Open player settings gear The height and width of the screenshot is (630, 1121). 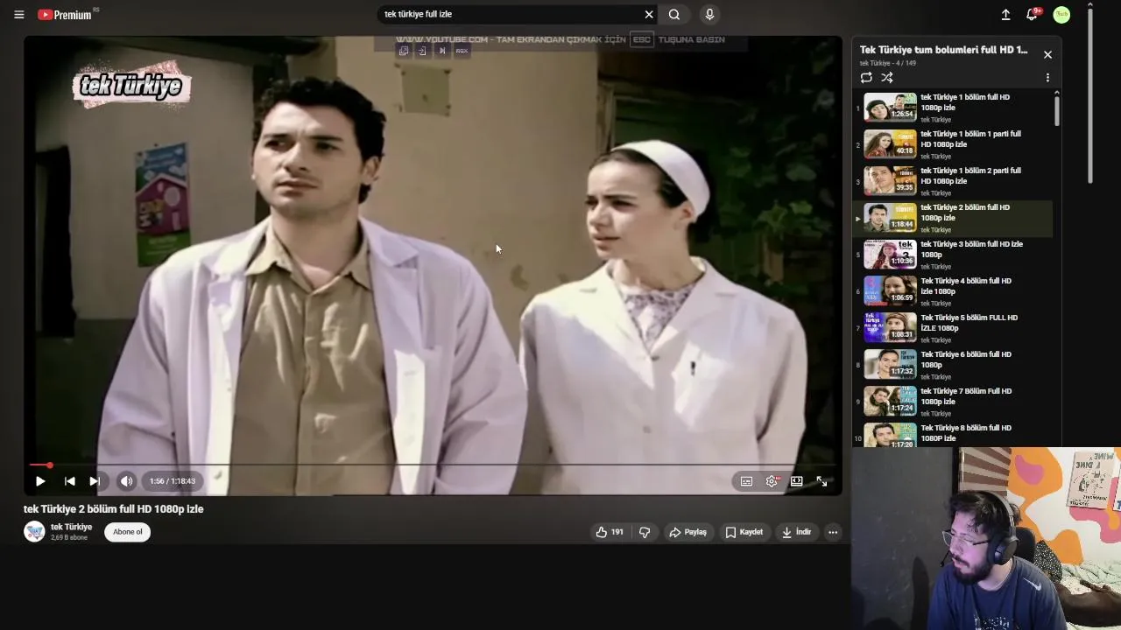[x=772, y=481]
